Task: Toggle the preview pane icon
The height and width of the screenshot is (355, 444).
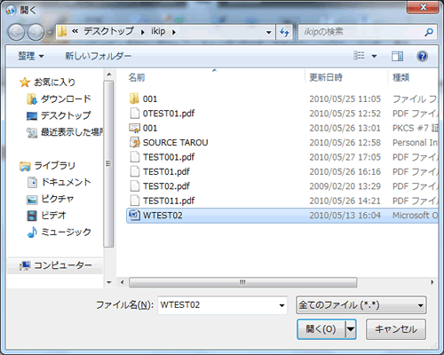Action: (x=397, y=56)
